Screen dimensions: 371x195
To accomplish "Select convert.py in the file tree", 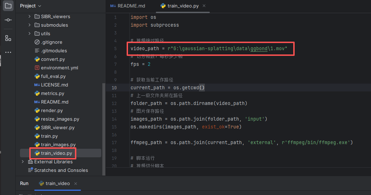I will [x=52, y=59].
